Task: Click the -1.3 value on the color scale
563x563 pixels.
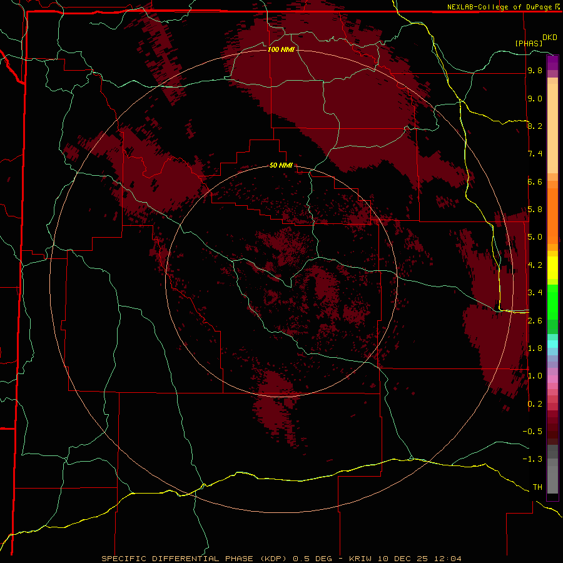Action: (532, 459)
